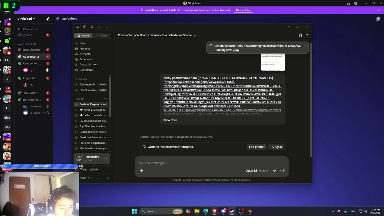Screen dimensions: 384x216
Task: Expand the Virginidad server dropdown
Action: [26, 19]
